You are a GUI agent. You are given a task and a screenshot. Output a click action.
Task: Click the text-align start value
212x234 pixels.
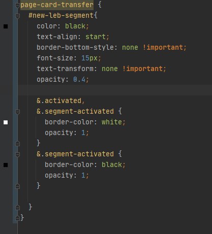pyautogui.click(x=96, y=37)
